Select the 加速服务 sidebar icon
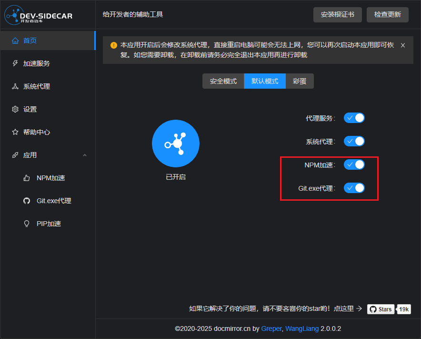 click(x=15, y=63)
